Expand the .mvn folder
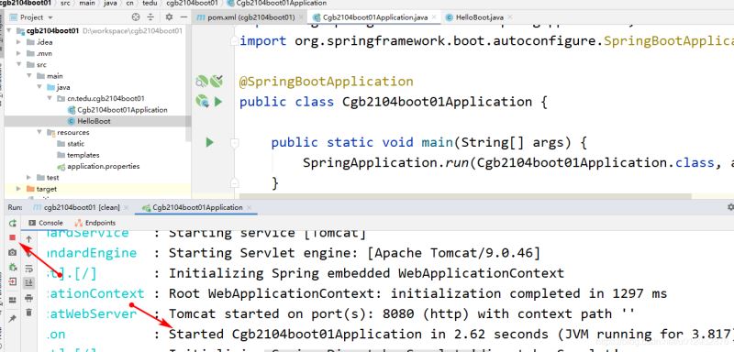734x352 pixels. tap(18, 53)
